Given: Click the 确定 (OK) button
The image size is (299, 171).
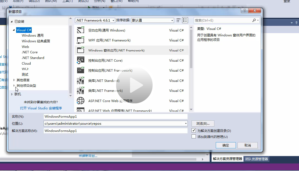Looking at the screenshot, I should tap(226, 145).
